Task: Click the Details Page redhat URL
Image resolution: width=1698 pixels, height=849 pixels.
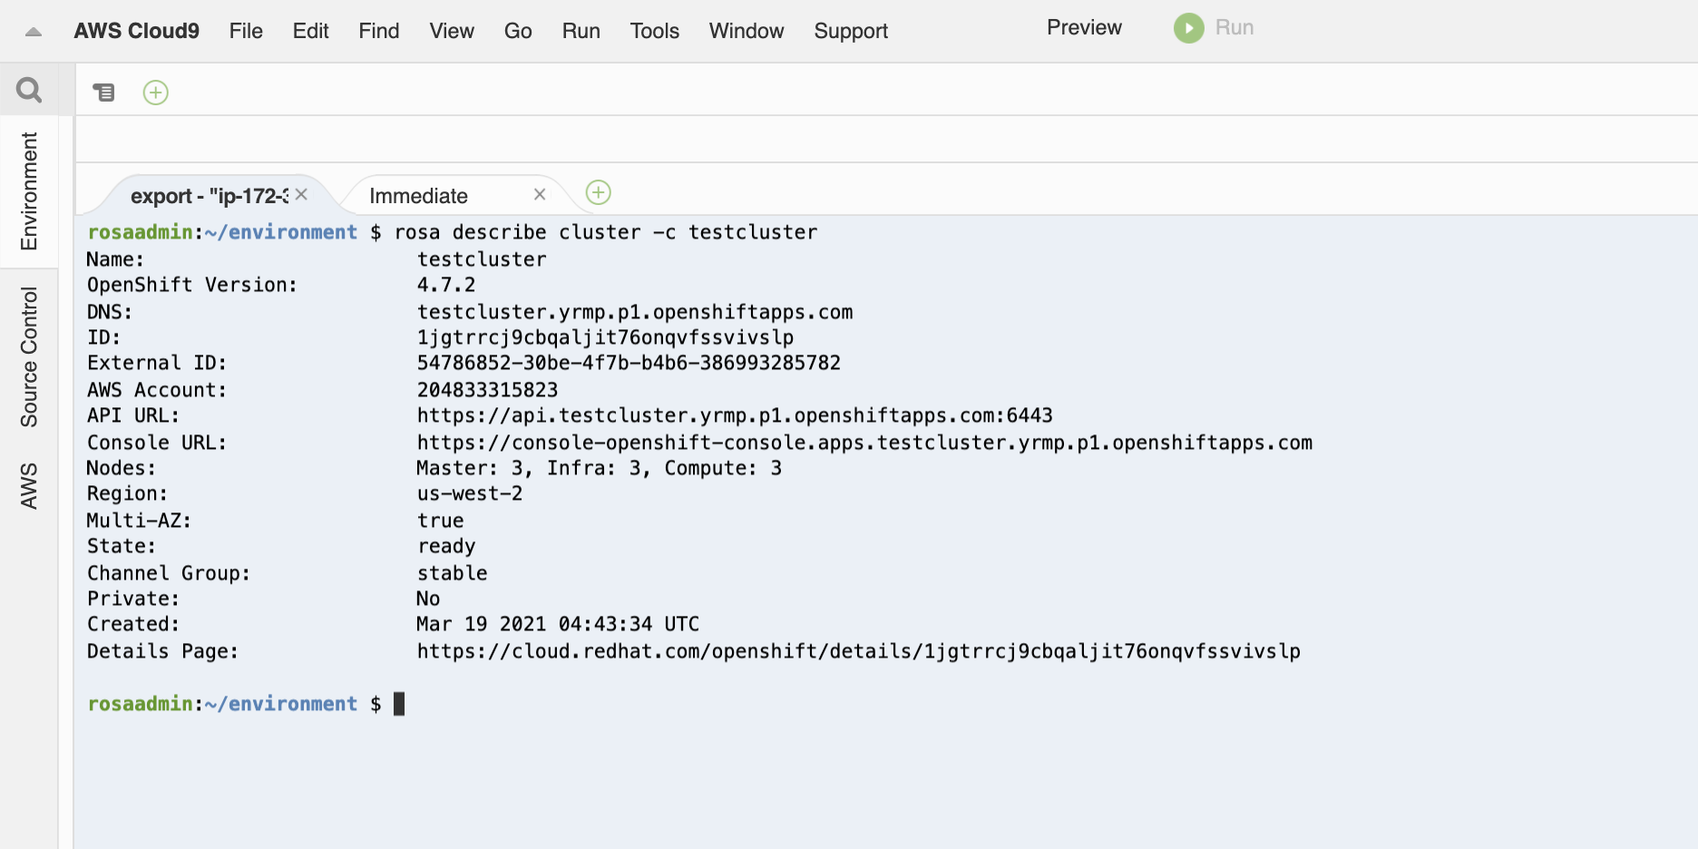Action: pyautogui.click(x=859, y=651)
